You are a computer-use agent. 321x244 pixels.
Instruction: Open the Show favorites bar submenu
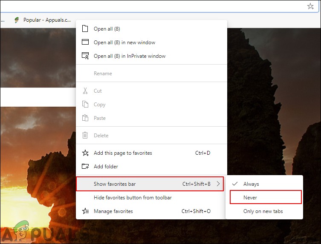click(x=150, y=184)
